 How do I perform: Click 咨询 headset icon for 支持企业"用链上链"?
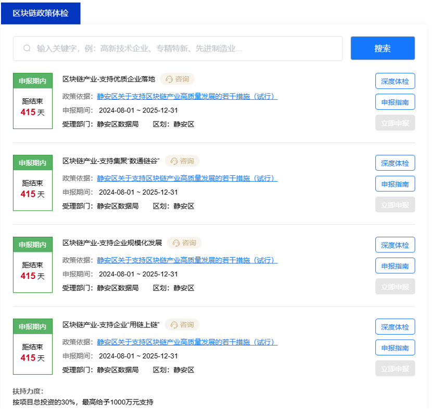(x=174, y=325)
